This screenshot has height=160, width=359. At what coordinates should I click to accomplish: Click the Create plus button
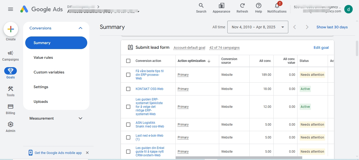pyautogui.click(x=11, y=29)
